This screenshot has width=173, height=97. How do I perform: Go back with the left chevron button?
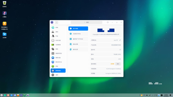coord(57,22)
